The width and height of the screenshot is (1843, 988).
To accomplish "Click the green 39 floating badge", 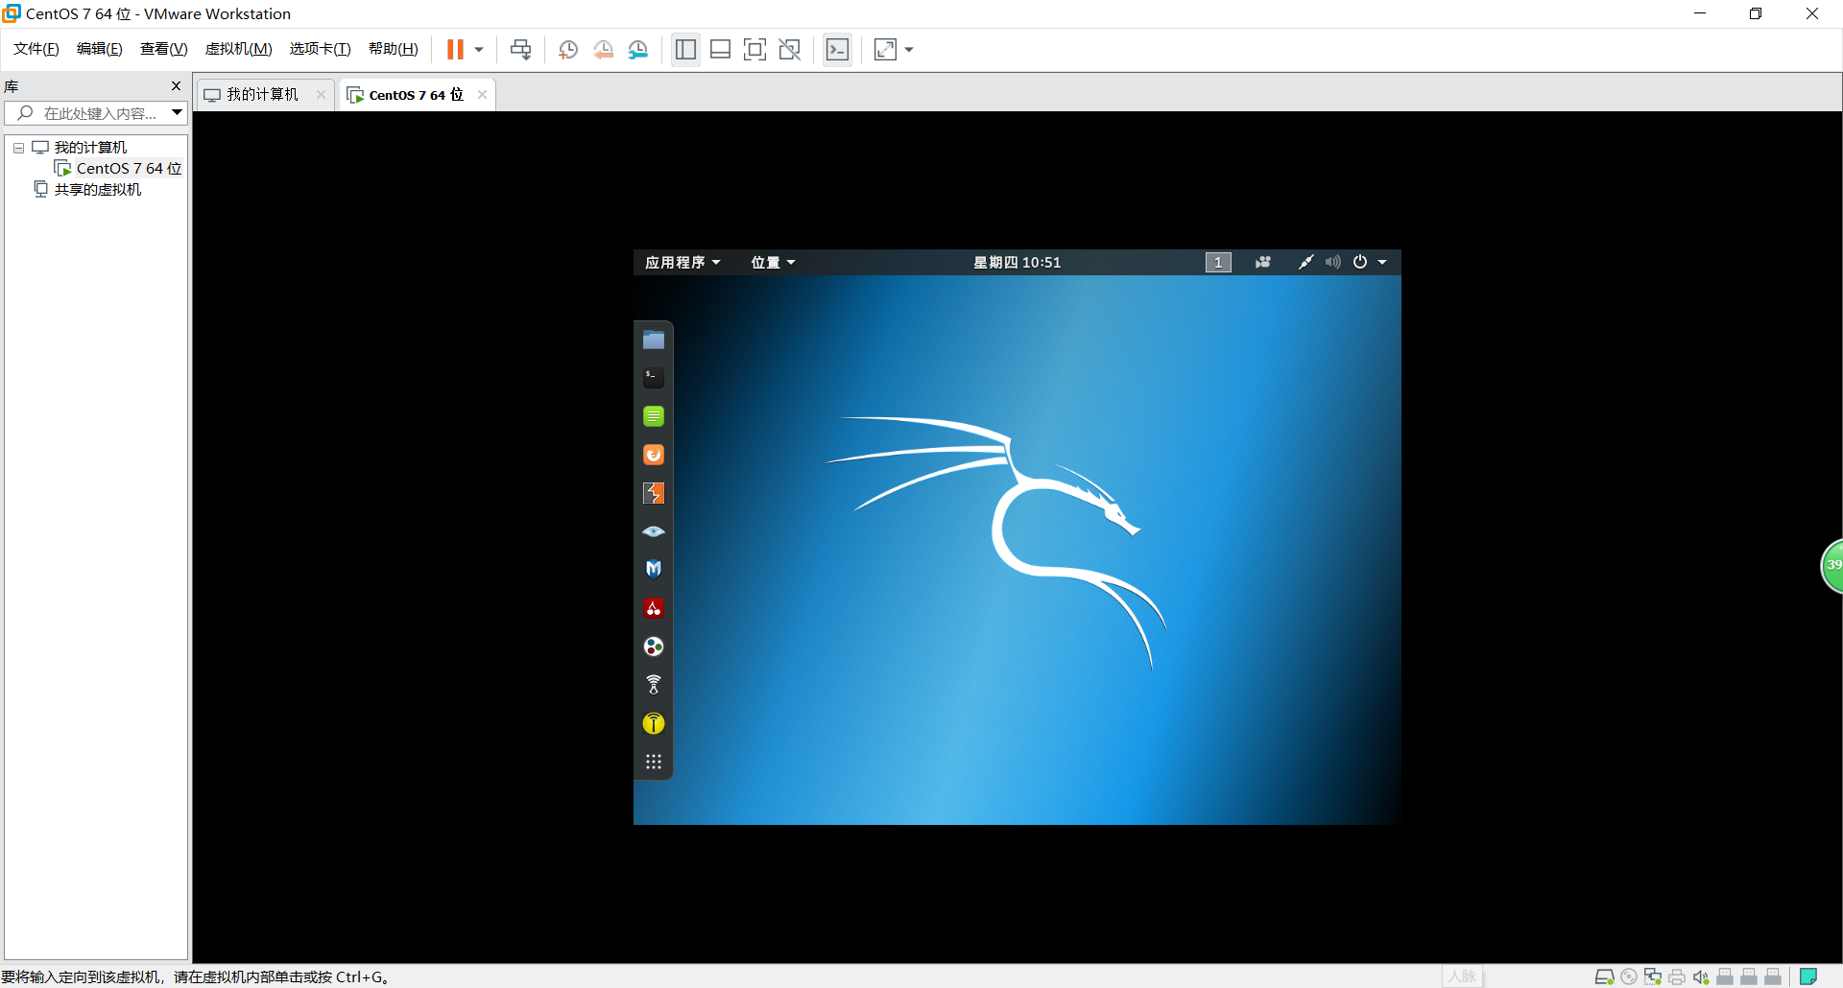I will point(1832,566).
